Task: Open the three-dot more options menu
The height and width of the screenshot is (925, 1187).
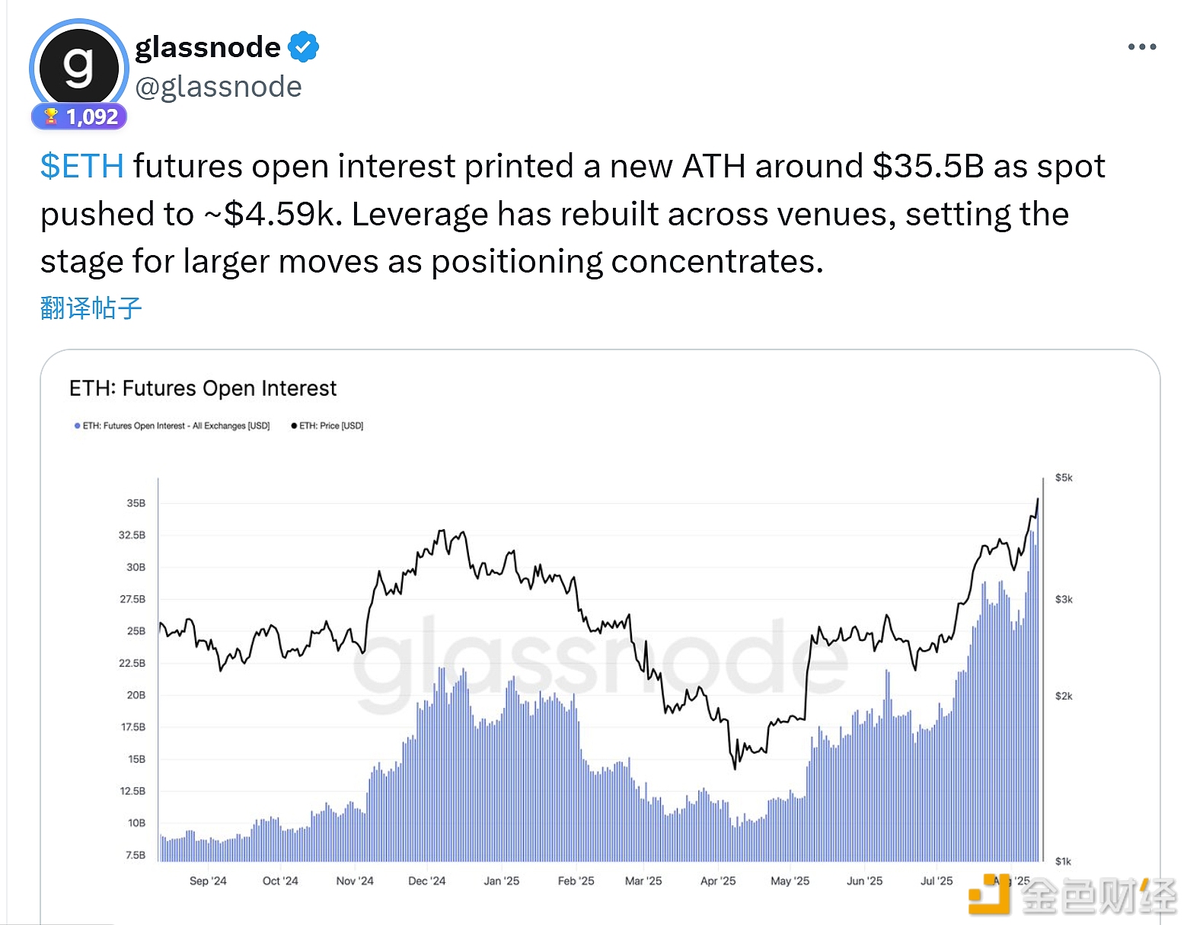Action: 1141,47
